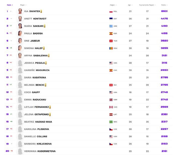Sort table by Age column header
This screenshot has height=155, width=177.
click(x=130, y=5)
